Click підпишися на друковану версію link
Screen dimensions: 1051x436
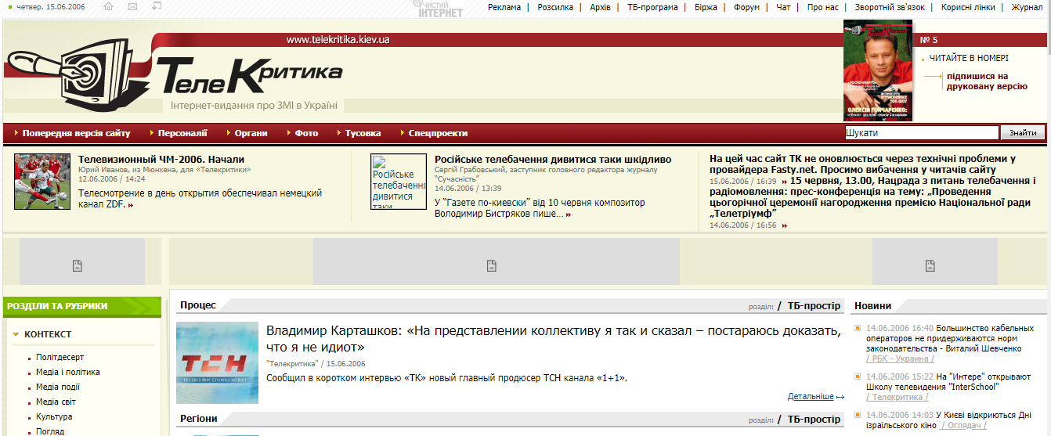click(987, 81)
